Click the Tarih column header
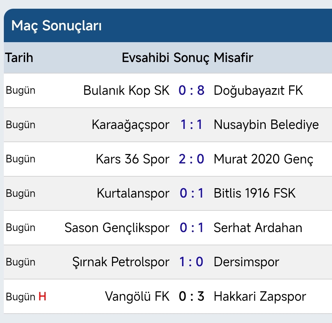 click(19, 57)
